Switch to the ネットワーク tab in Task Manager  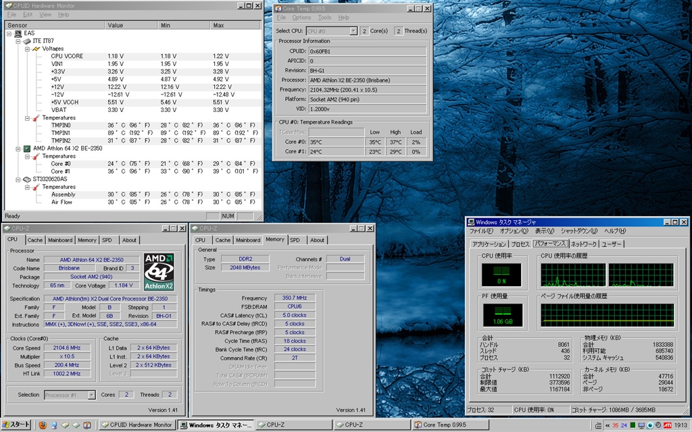tap(583, 244)
